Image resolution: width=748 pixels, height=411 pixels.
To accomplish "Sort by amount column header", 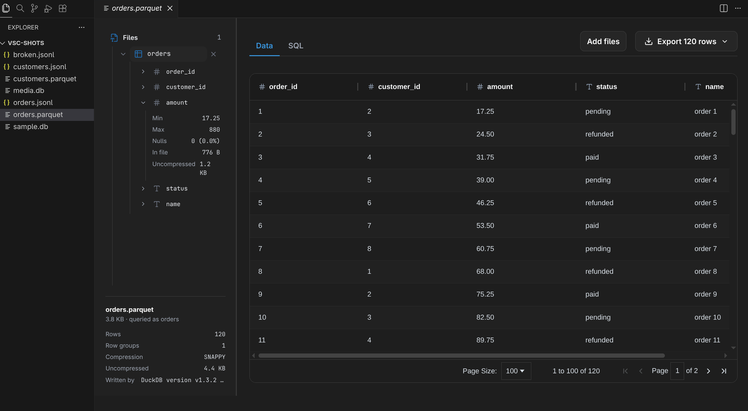I will [500, 87].
